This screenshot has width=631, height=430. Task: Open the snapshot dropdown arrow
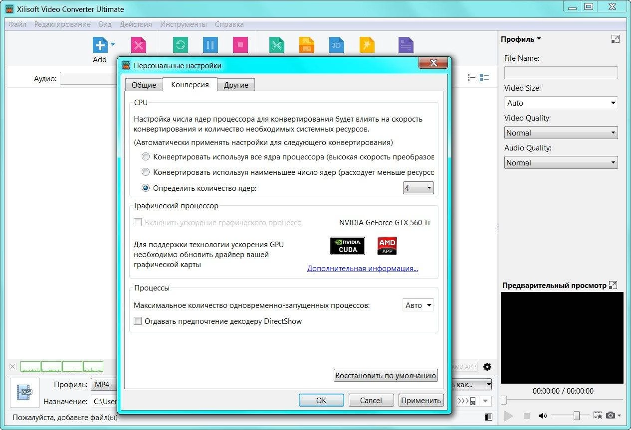click(619, 416)
